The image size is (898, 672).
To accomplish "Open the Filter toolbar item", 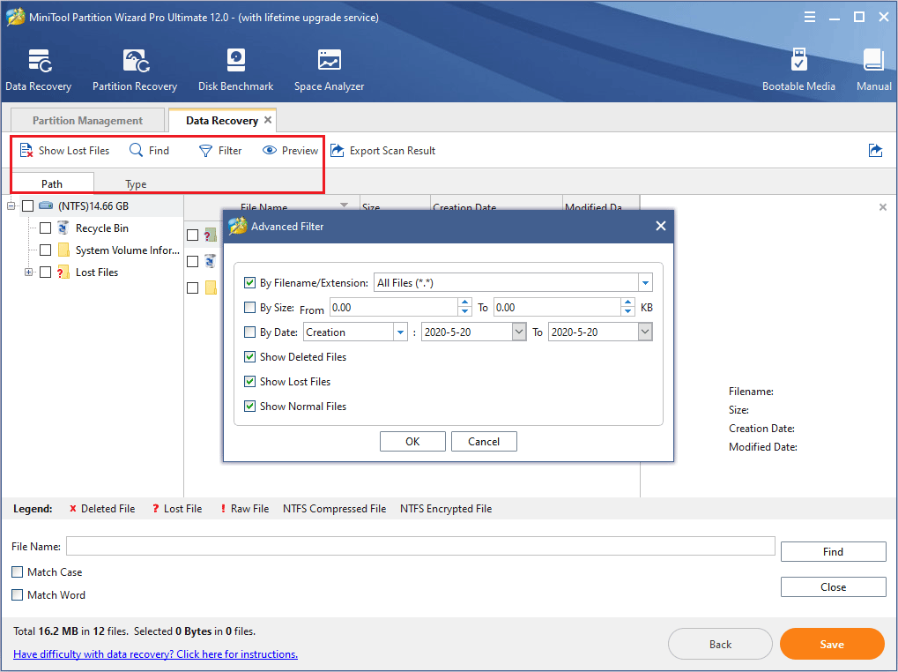I will click(x=220, y=151).
